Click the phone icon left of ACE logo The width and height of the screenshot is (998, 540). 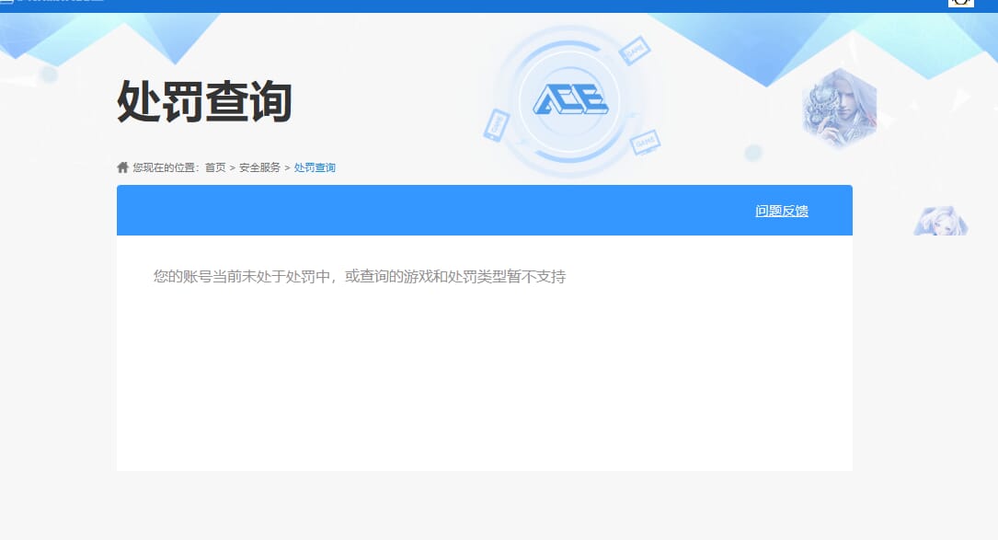[x=496, y=125]
